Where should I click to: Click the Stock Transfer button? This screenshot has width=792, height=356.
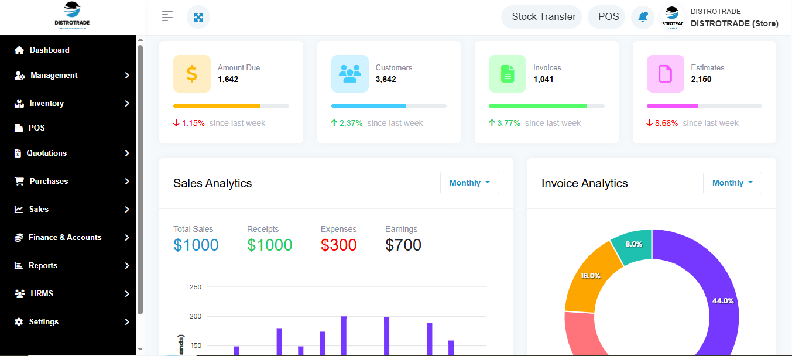[544, 16]
